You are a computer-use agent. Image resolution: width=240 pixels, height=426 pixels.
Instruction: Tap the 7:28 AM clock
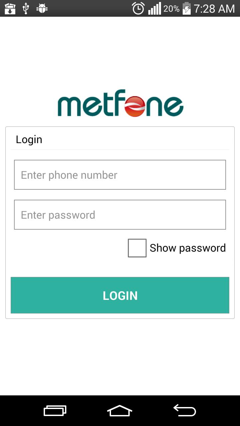(x=214, y=9)
